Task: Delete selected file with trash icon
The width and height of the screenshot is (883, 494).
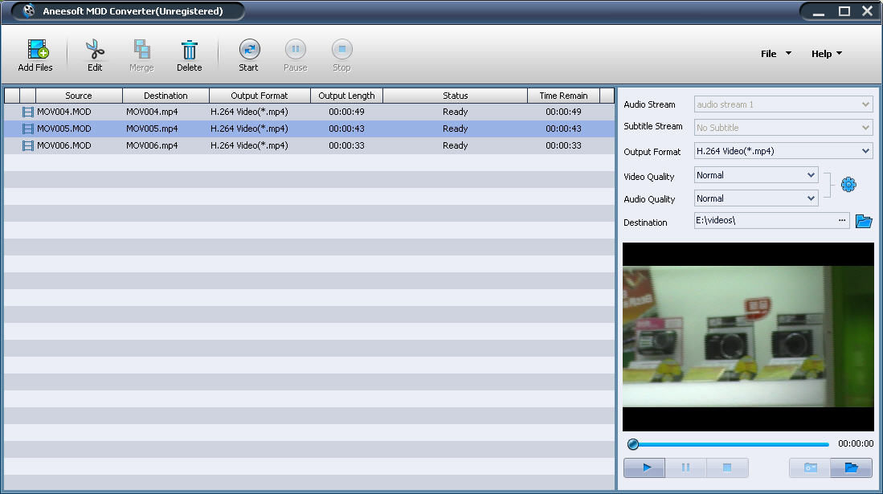Action: [x=190, y=50]
